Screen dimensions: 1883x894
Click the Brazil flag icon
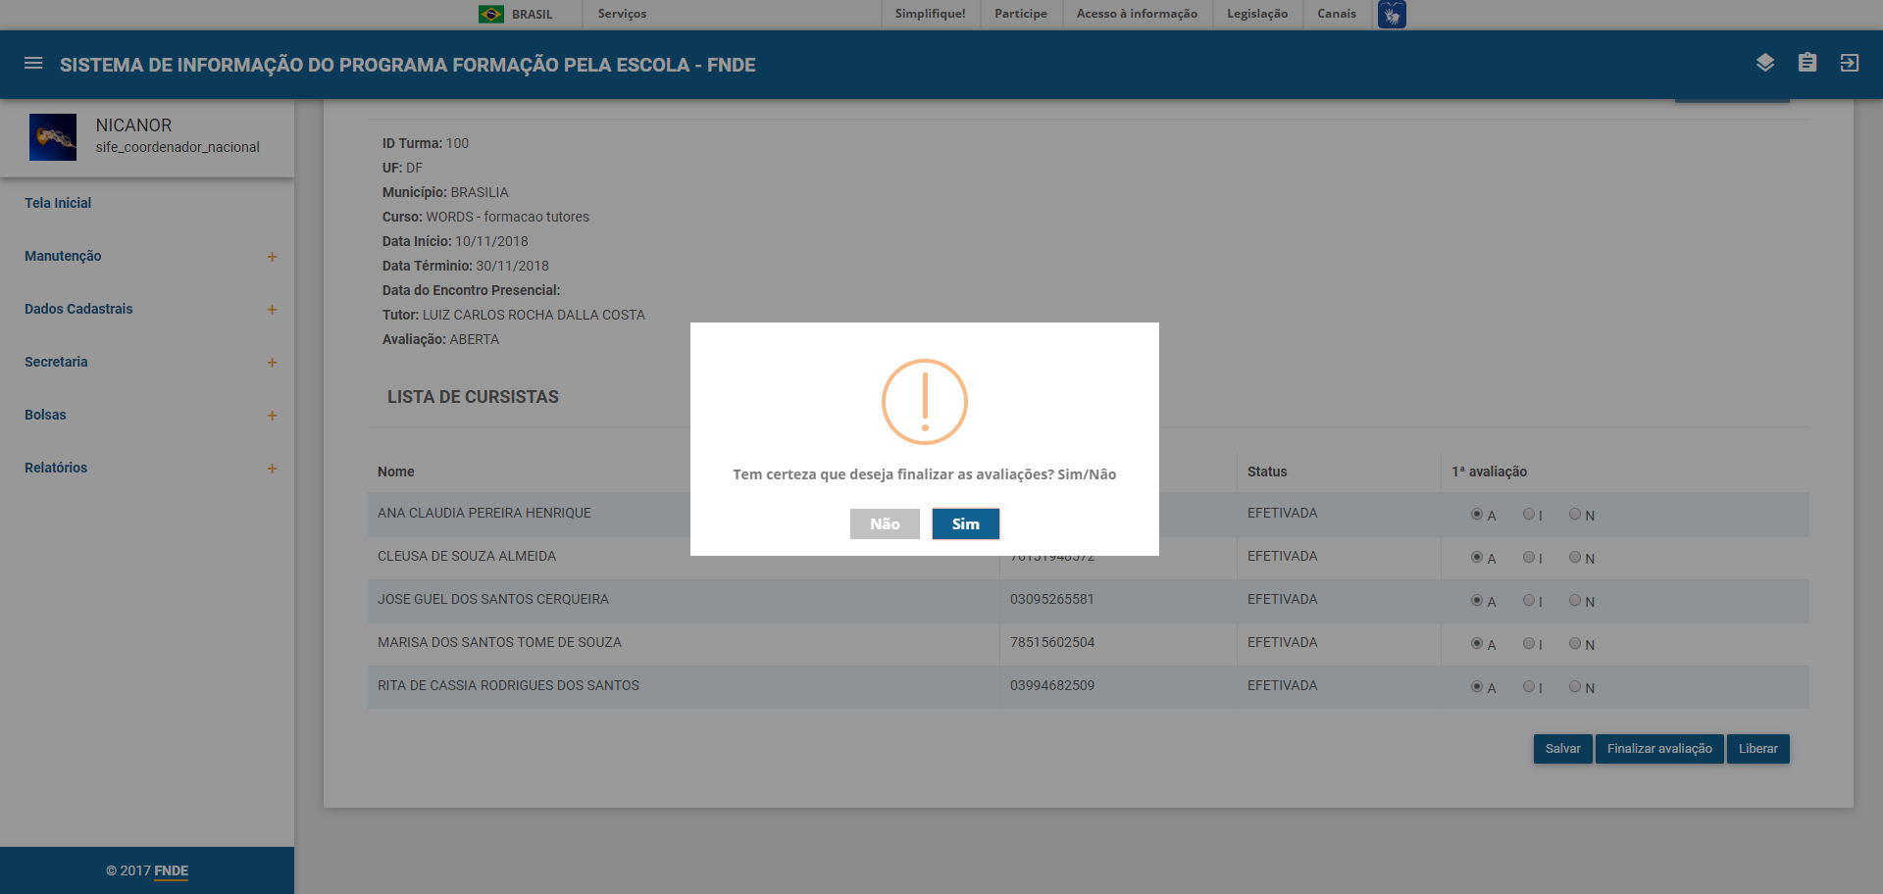[491, 14]
